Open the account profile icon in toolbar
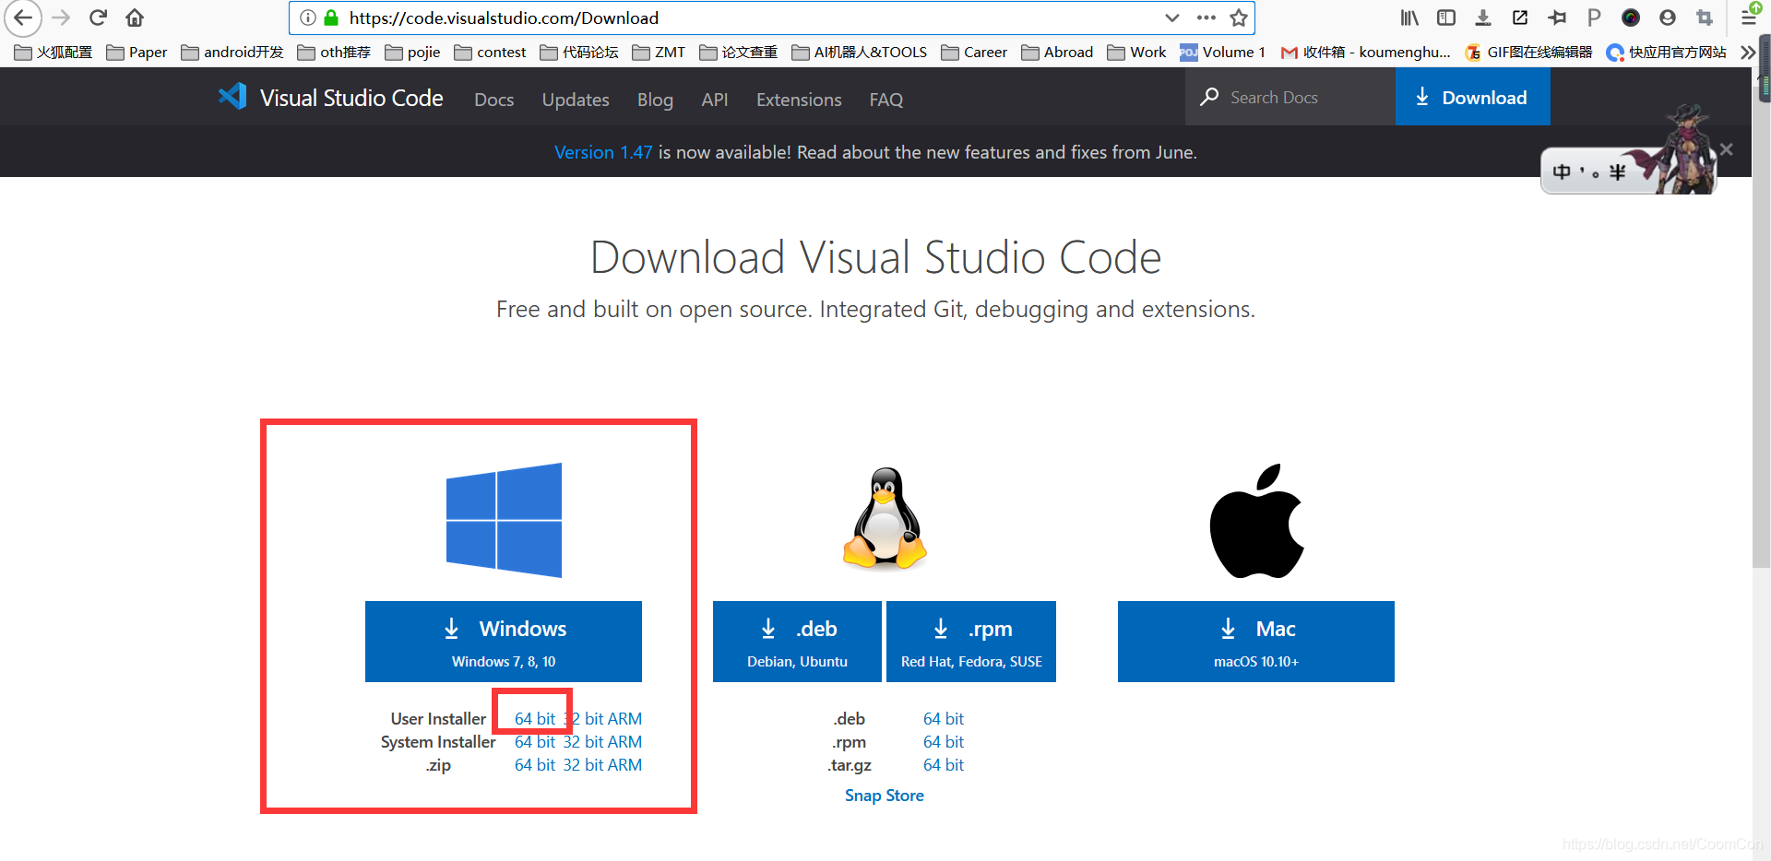This screenshot has height=861, width=1771. pos(1668,18)
